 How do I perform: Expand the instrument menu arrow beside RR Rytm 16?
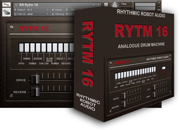click(16, 5)
